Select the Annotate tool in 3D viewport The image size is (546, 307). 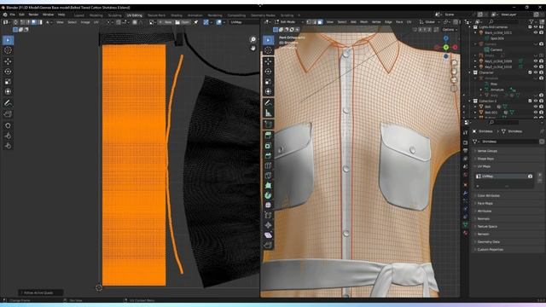point(268,103)
